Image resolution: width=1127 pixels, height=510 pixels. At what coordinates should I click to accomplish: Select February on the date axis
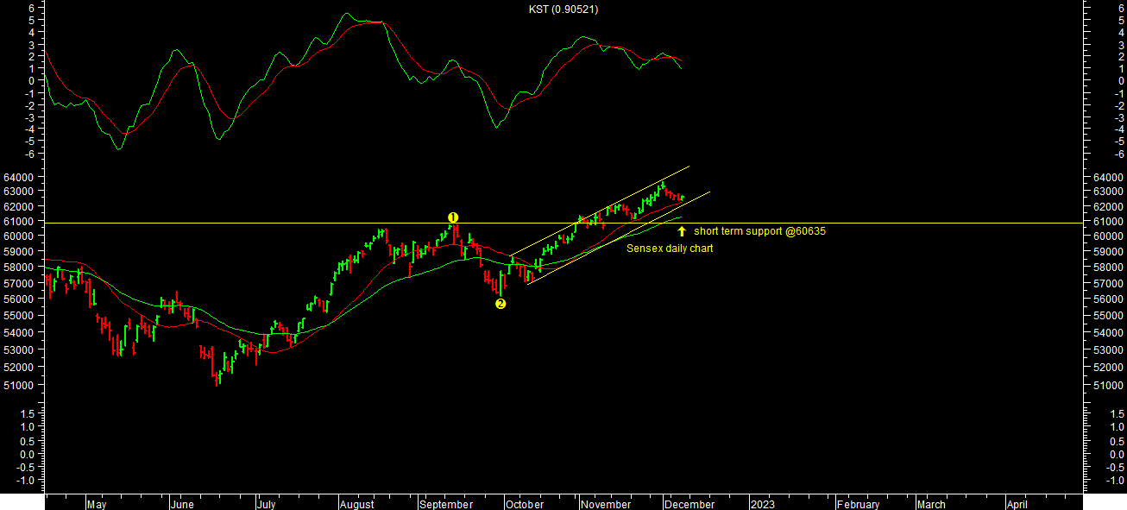[858, 505]
